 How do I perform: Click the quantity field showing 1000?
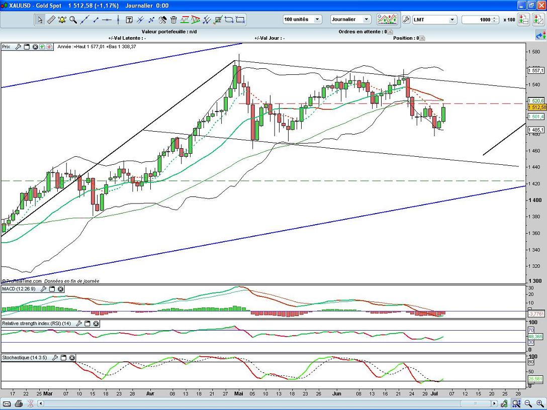tap(480, 20)
